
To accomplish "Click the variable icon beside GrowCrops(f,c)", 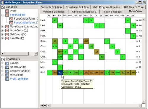I will coord(7,31).
